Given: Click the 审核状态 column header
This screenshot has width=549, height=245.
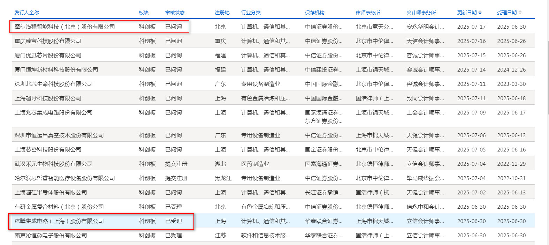Looking at the screenshot, I should tap(175, 13).
